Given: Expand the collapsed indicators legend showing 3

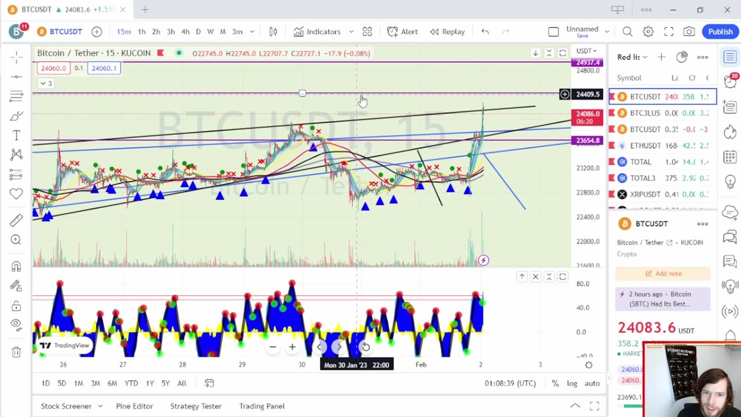Looking at the screenshot, I should 46,83.
